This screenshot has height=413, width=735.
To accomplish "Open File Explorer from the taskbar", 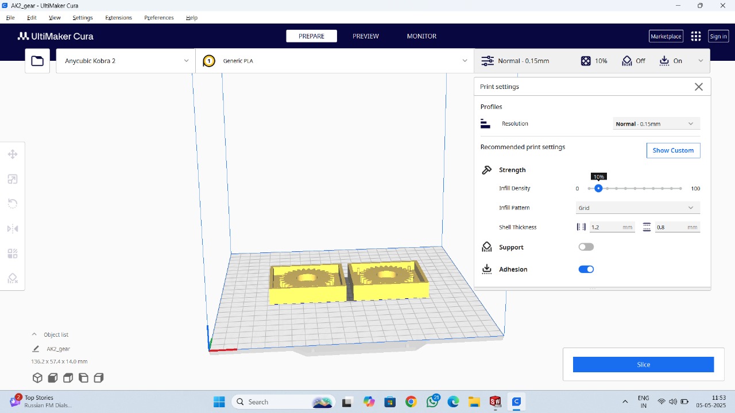I will click(474, 402).
